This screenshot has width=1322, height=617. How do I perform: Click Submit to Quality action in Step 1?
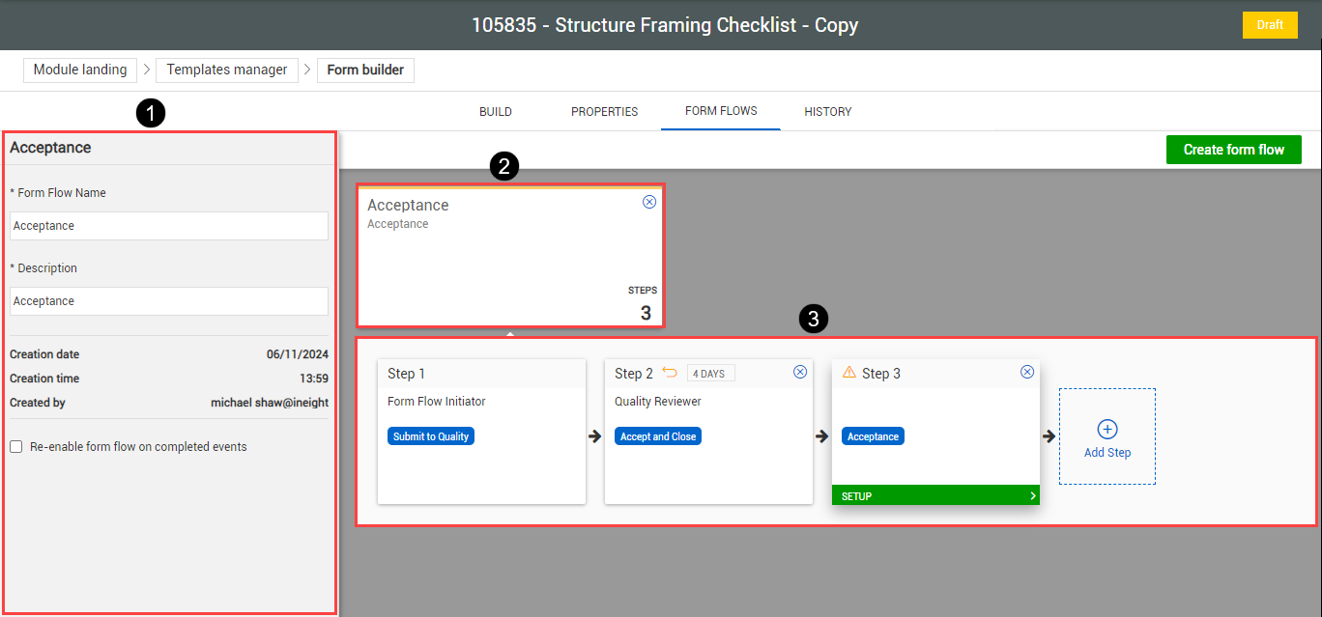tap(431, 436)
